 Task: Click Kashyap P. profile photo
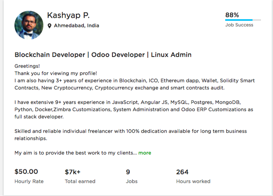point(29,25)
